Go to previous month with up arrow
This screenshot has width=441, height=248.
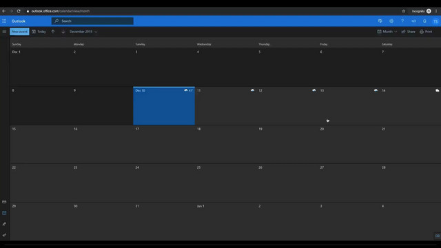pyautogui.click(x=53, y=32)
